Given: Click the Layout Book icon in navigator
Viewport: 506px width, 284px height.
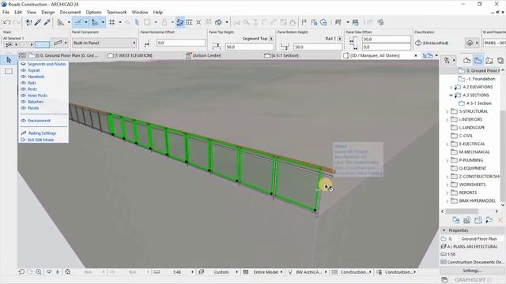Looking at the screenshot, I should [x=489, y=61].
